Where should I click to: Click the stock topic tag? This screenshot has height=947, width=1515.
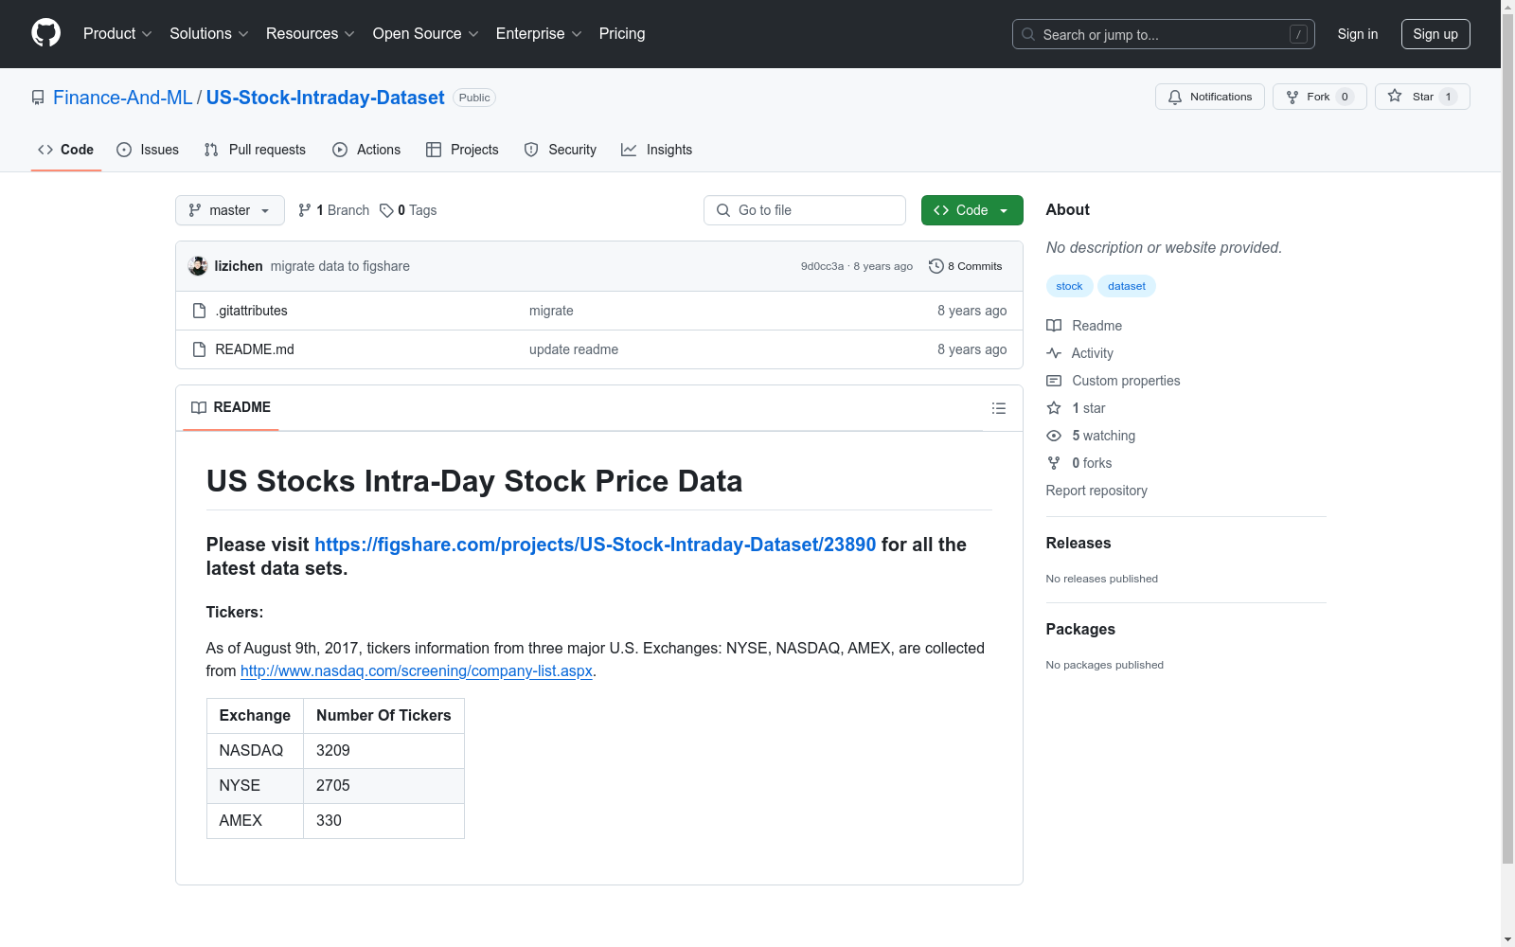(x=1070, y=286)
